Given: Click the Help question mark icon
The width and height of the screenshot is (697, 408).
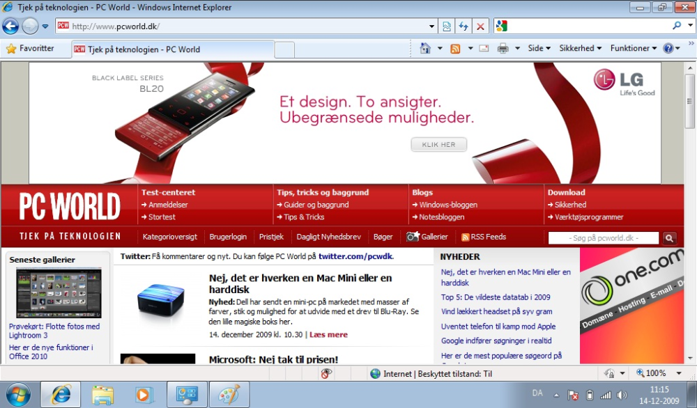Looking at the screenshot, I should (x=668, y=49).
